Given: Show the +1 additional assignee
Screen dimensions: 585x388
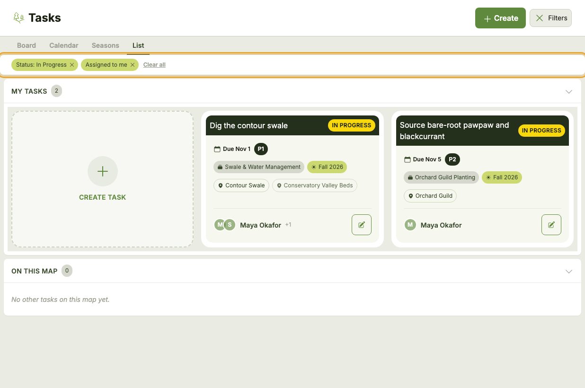Looking at the screenshot, I should pos(288,225).
